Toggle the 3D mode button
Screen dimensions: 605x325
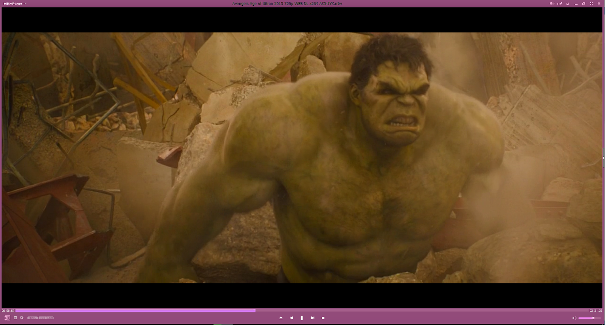(x=7, y=318)
